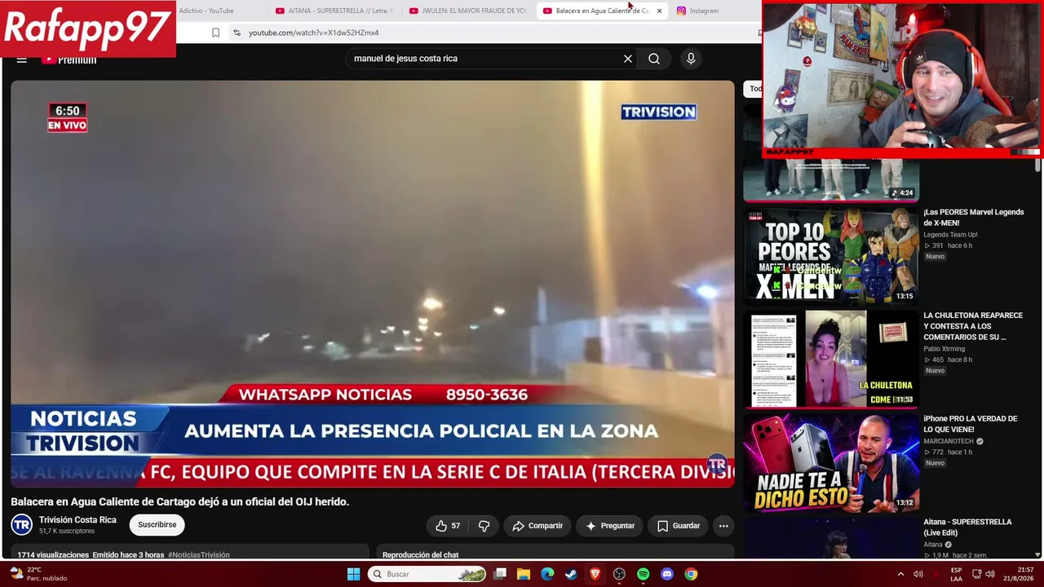This screenshot has width=1044, height=587.
Task: Switch to Brave browser in the taskbar
Action: pos(595,574)
